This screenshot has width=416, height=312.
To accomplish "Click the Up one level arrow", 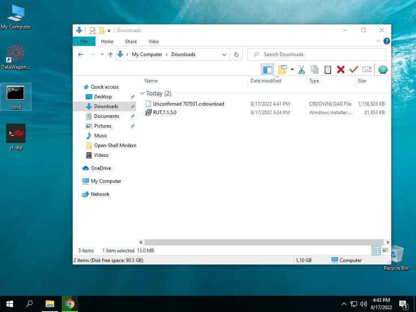I will pyautogui.click(x=110, y=55).
